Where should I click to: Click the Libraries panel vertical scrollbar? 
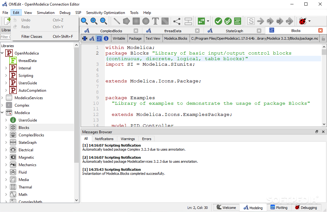click(76, 105)
